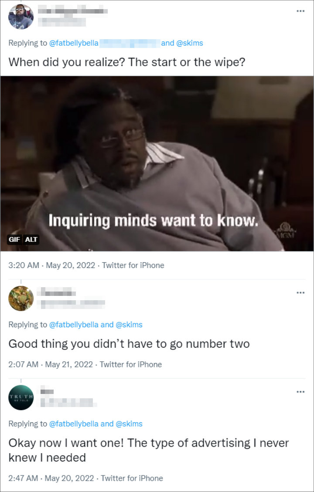Open the first replier's profile avatar

pos(21,17)
